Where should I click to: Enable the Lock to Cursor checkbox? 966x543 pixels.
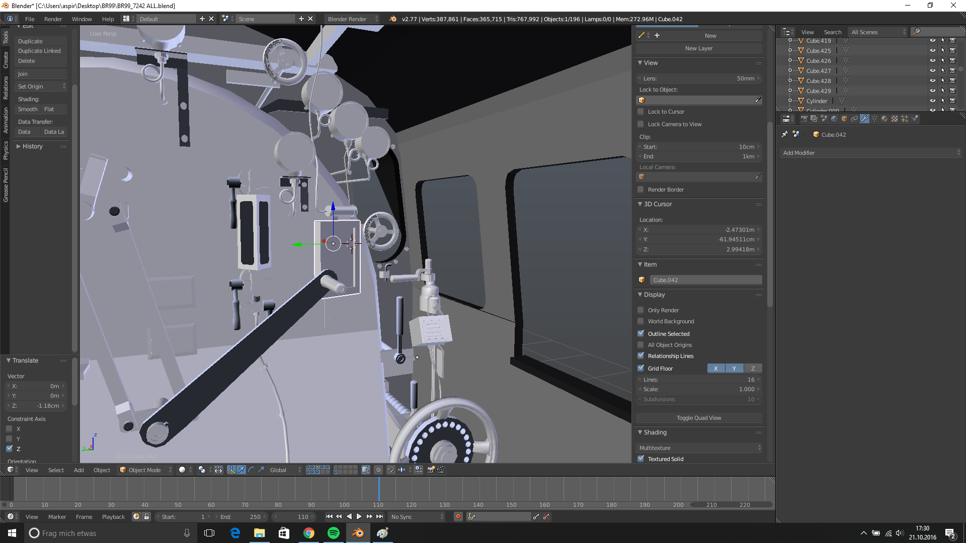(x=640, y=112)
